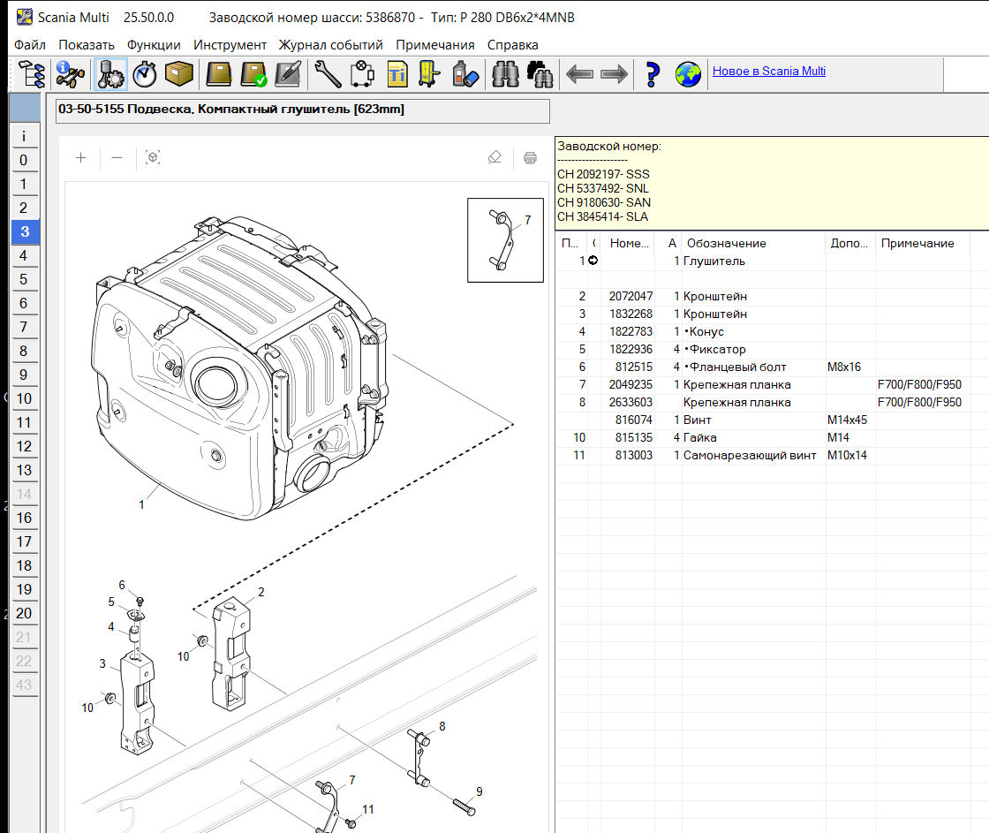Click callout number 2 on bracket
The height and width of the screenshot is (833, 989).
pyautogui.click(x=261, y=592)
